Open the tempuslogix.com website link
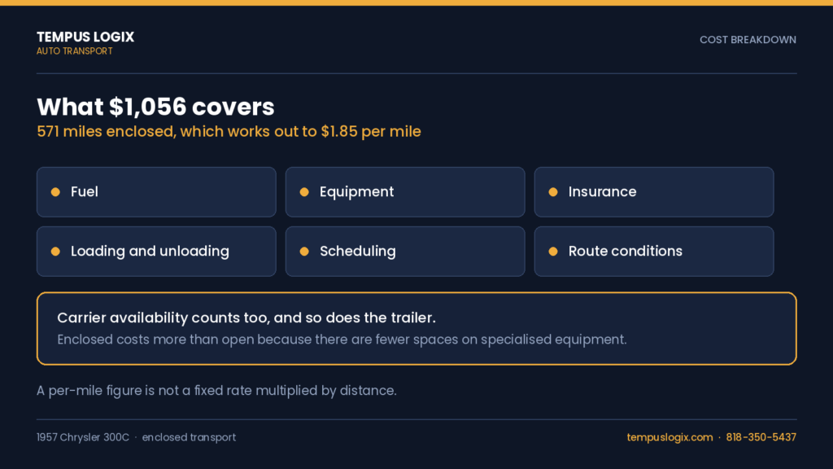The image size is (833, 469). pyautogui.click(x=669, y=437)
